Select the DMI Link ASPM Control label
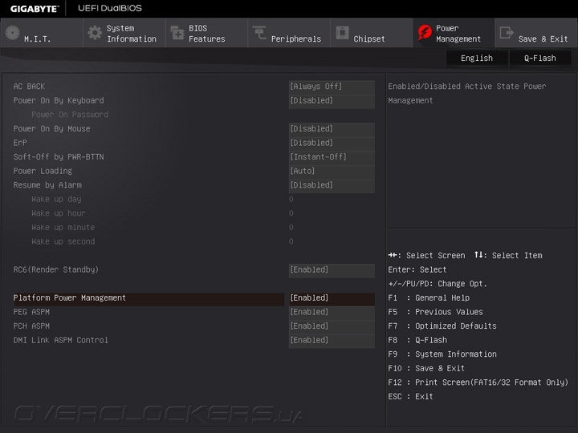Screen dimensions: 578x433 [61, 340]
